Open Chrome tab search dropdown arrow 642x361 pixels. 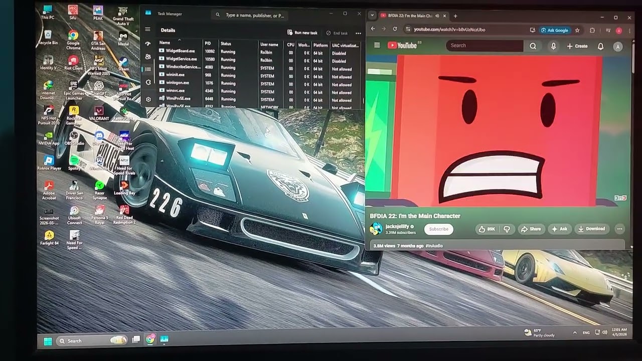point(372,16)
